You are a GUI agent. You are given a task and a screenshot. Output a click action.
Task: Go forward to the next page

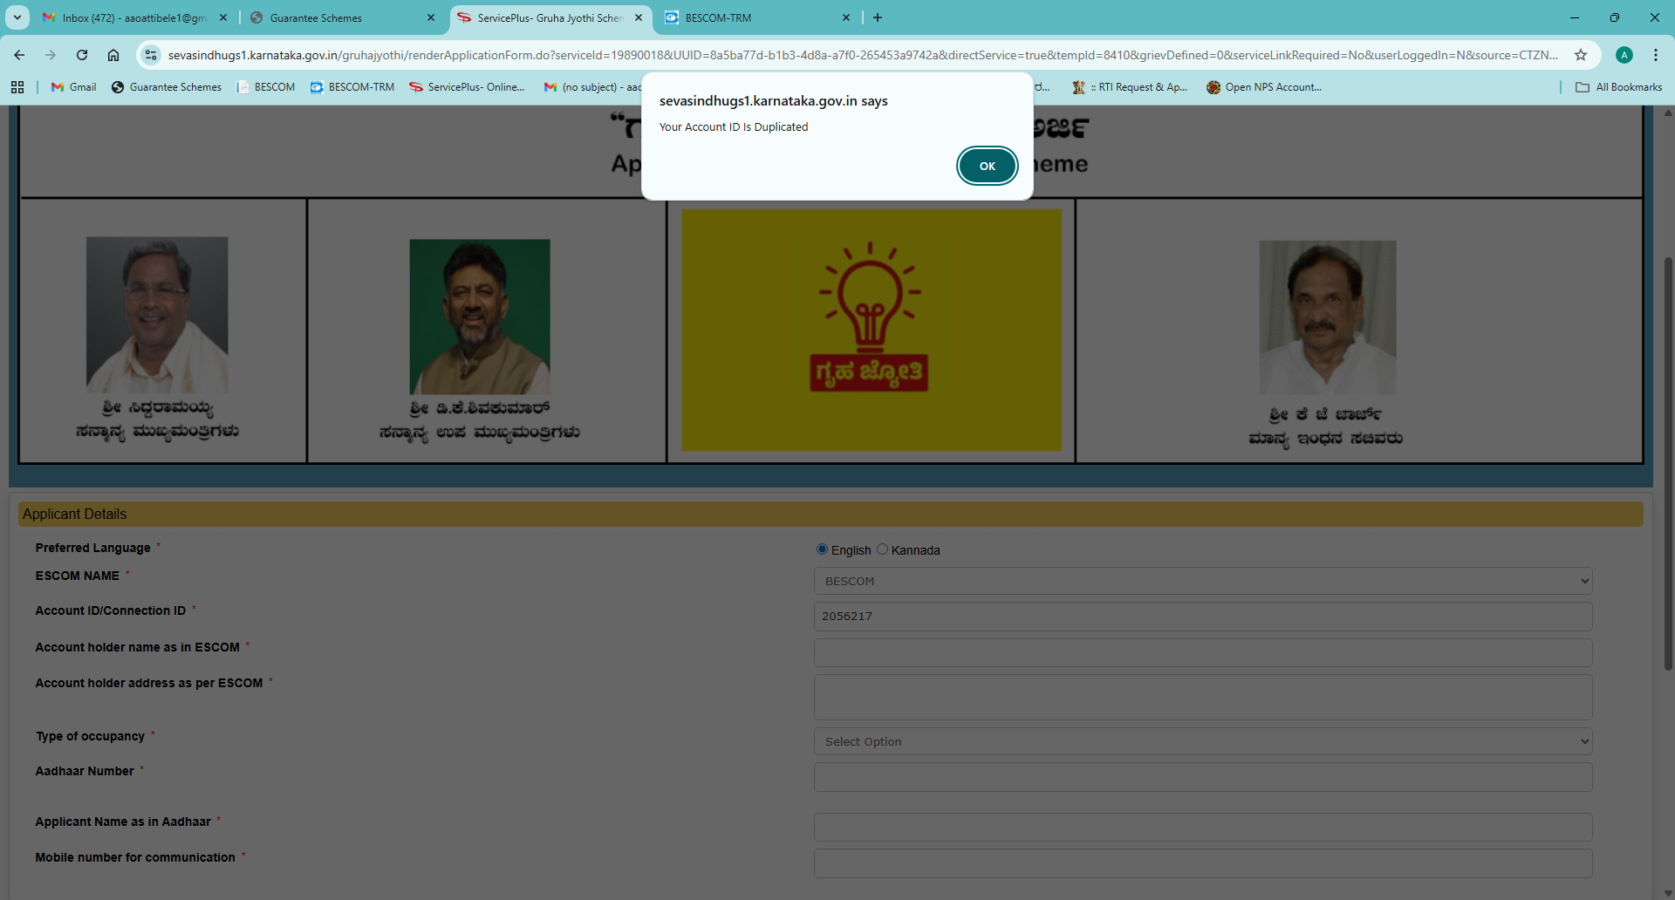[51, 55]
